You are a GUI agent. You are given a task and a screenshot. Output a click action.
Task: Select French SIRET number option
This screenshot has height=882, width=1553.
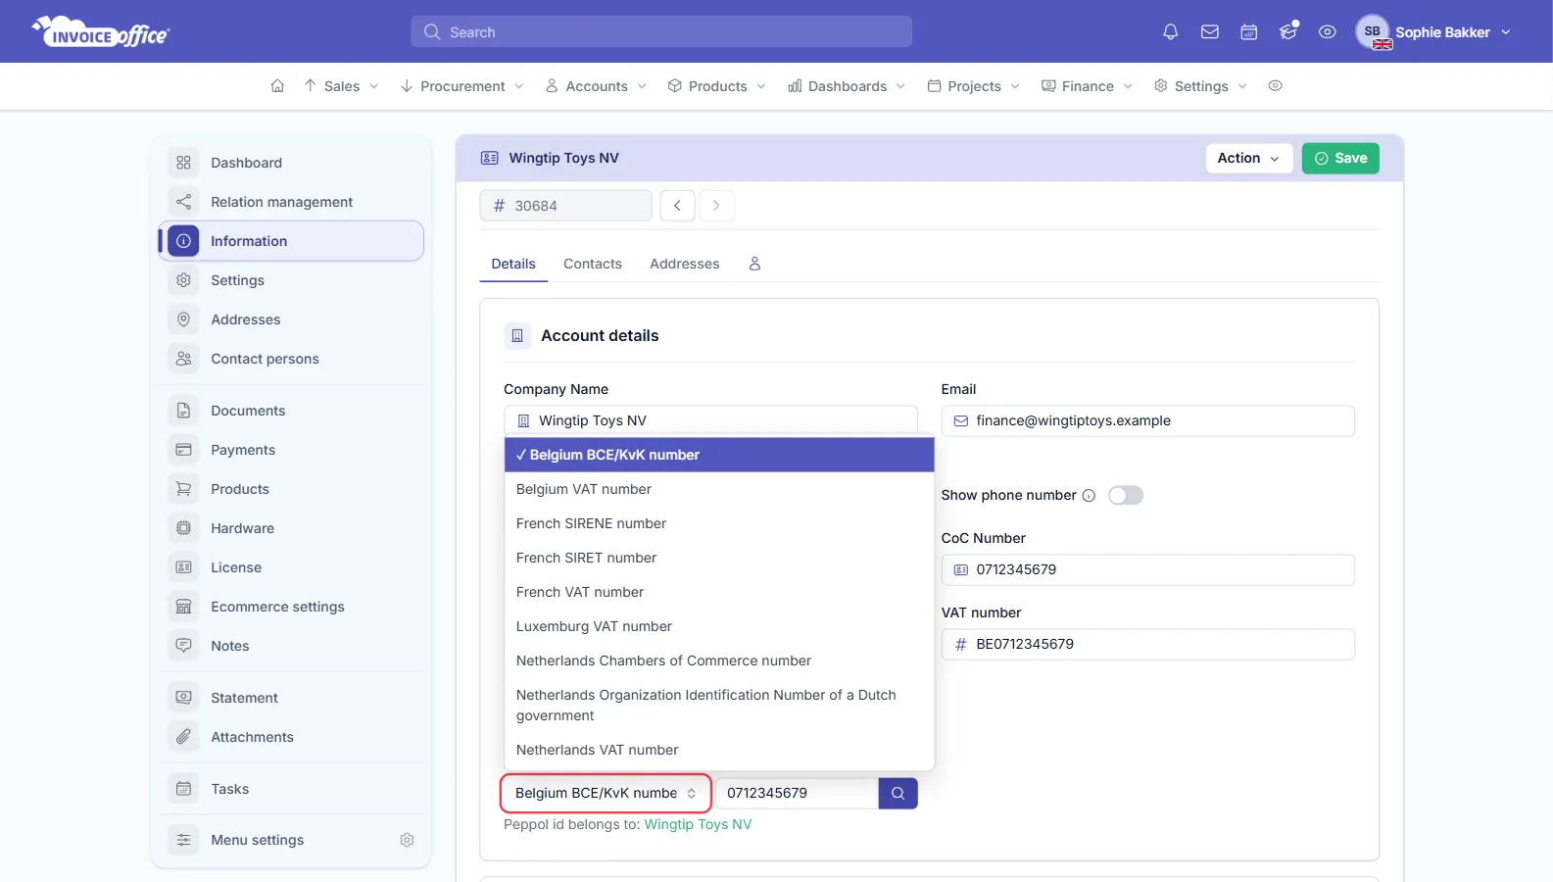pos(719,558)
